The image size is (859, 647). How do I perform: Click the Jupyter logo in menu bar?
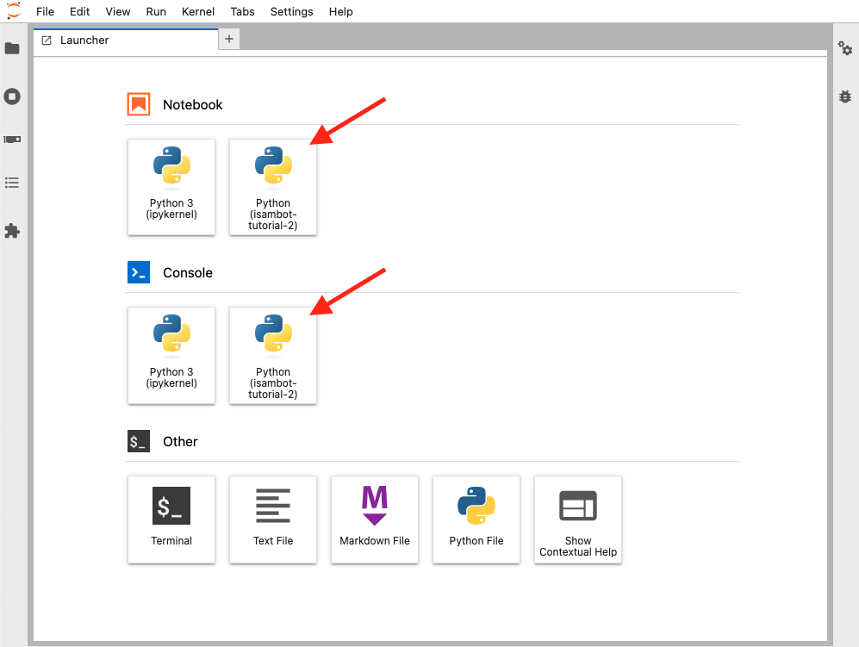coord(14,11)
